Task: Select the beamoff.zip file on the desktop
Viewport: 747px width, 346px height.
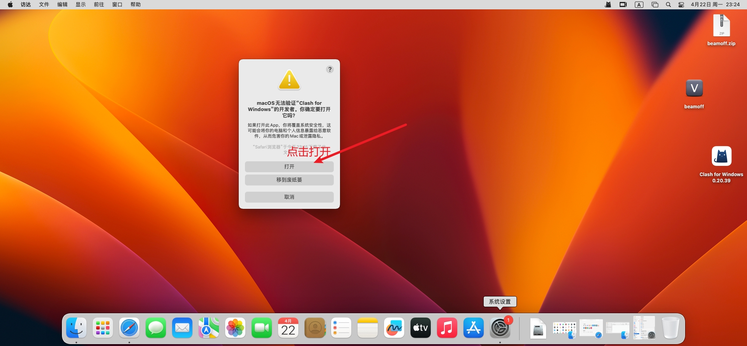Action: point(721,26)
